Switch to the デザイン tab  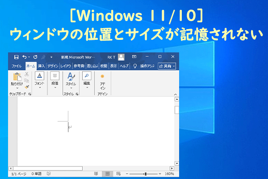coord(53,66)
